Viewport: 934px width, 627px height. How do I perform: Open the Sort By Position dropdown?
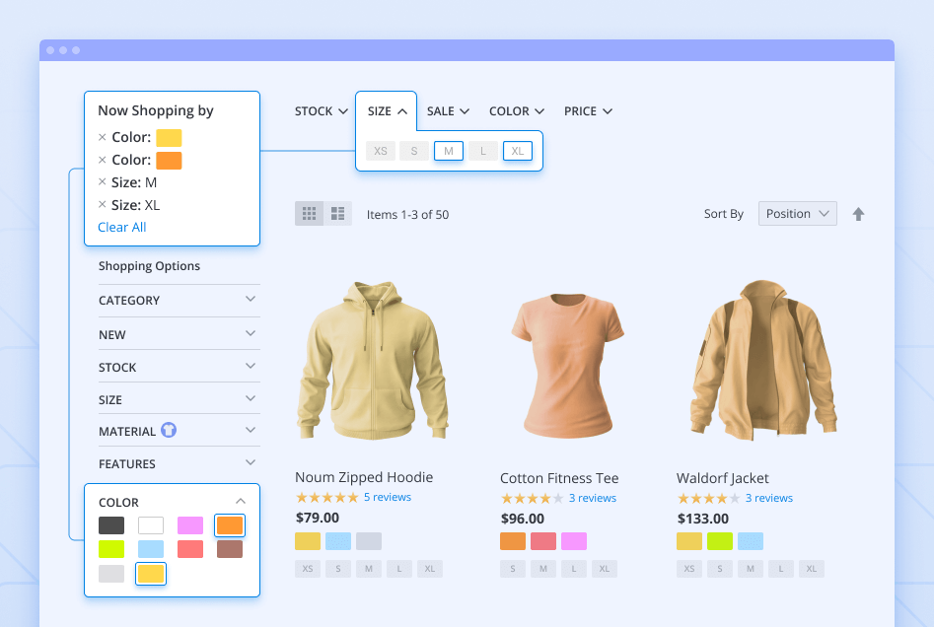[797, 214]
